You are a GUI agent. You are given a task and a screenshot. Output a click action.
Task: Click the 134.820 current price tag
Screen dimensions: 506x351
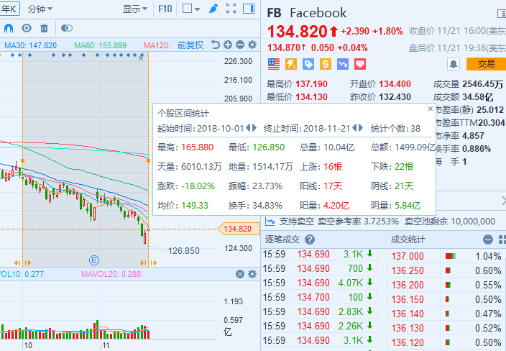(x=239, y=229)
